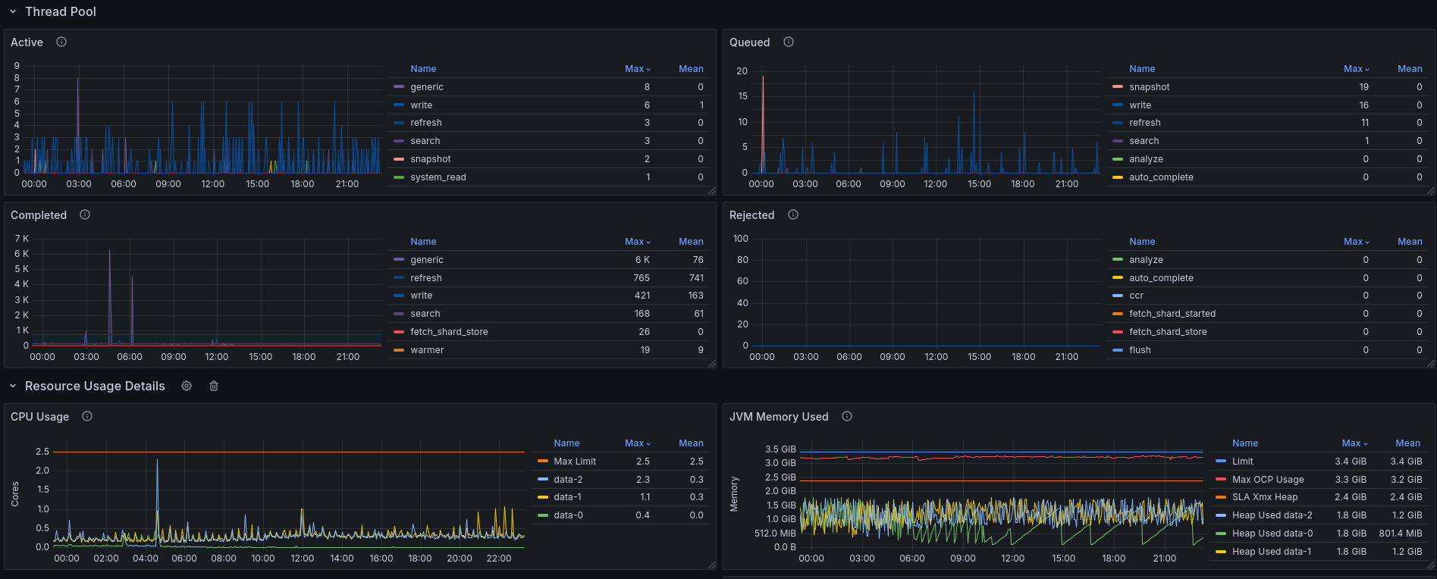The image size is (1437, 579).
Task: Select fetch_shard_started in Rejected legend
Action: point(1172,314)
